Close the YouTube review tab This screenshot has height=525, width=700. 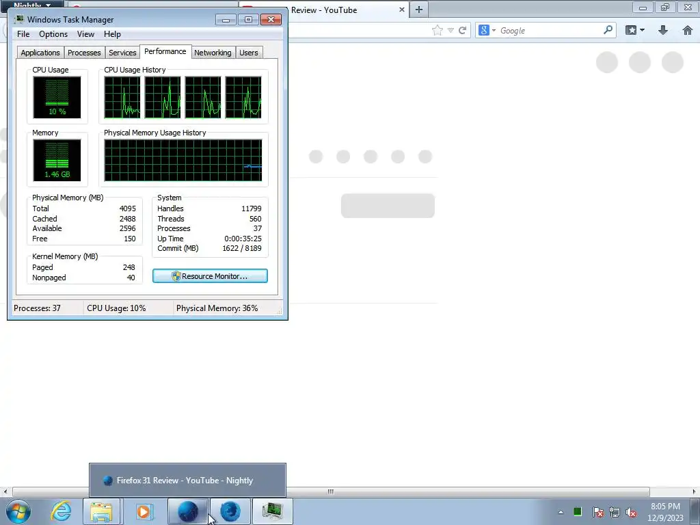[401, 10]
